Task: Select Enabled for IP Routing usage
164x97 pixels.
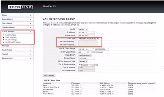Action: pos(90,65)
